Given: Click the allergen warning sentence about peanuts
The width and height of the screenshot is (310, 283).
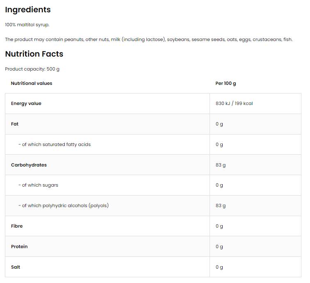Looking at the screenshot, I should point(148,39).
